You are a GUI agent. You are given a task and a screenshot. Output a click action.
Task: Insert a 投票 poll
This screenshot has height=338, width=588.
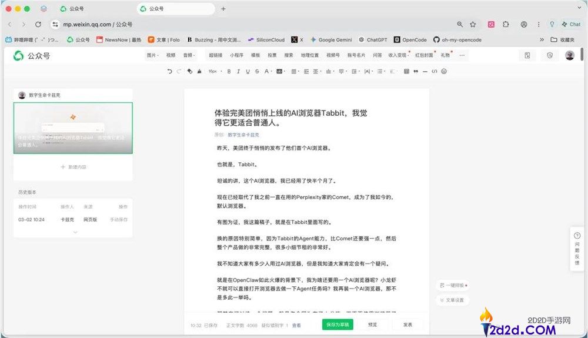click(x=272, y=55)
